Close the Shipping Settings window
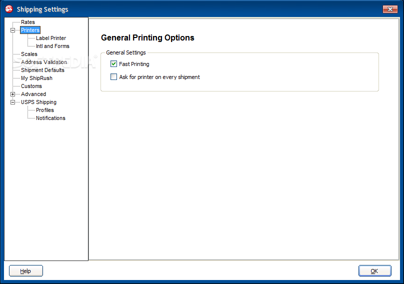The height and width of the screenshot is (284, 404). point(390,9)
